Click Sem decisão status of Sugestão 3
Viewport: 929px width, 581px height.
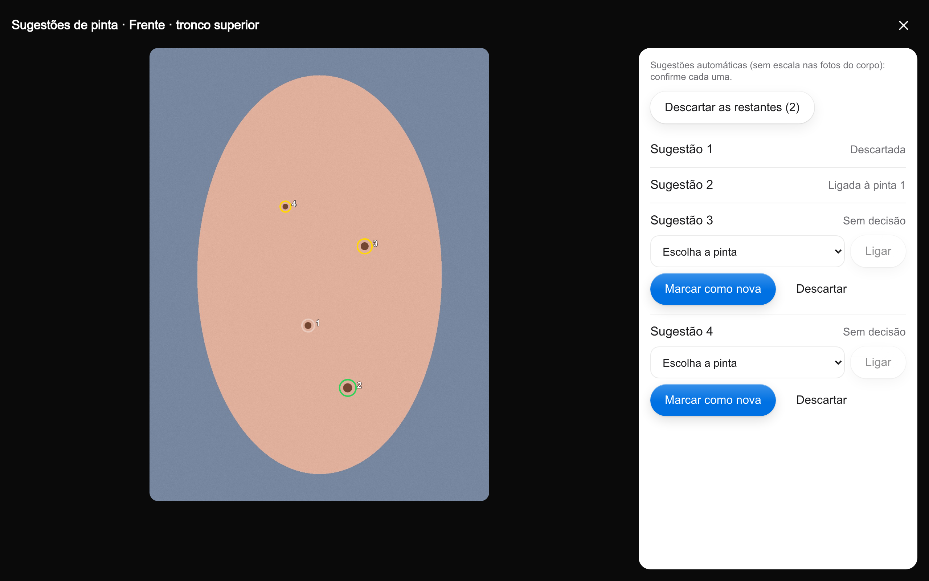874,221
